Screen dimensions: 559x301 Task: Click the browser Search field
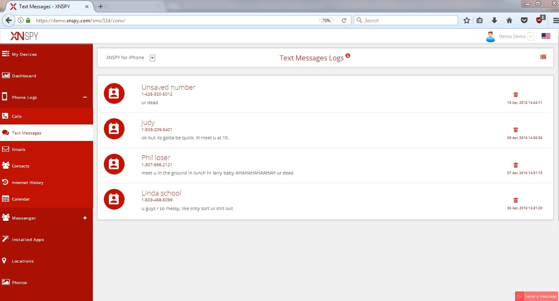pos(406,20)
